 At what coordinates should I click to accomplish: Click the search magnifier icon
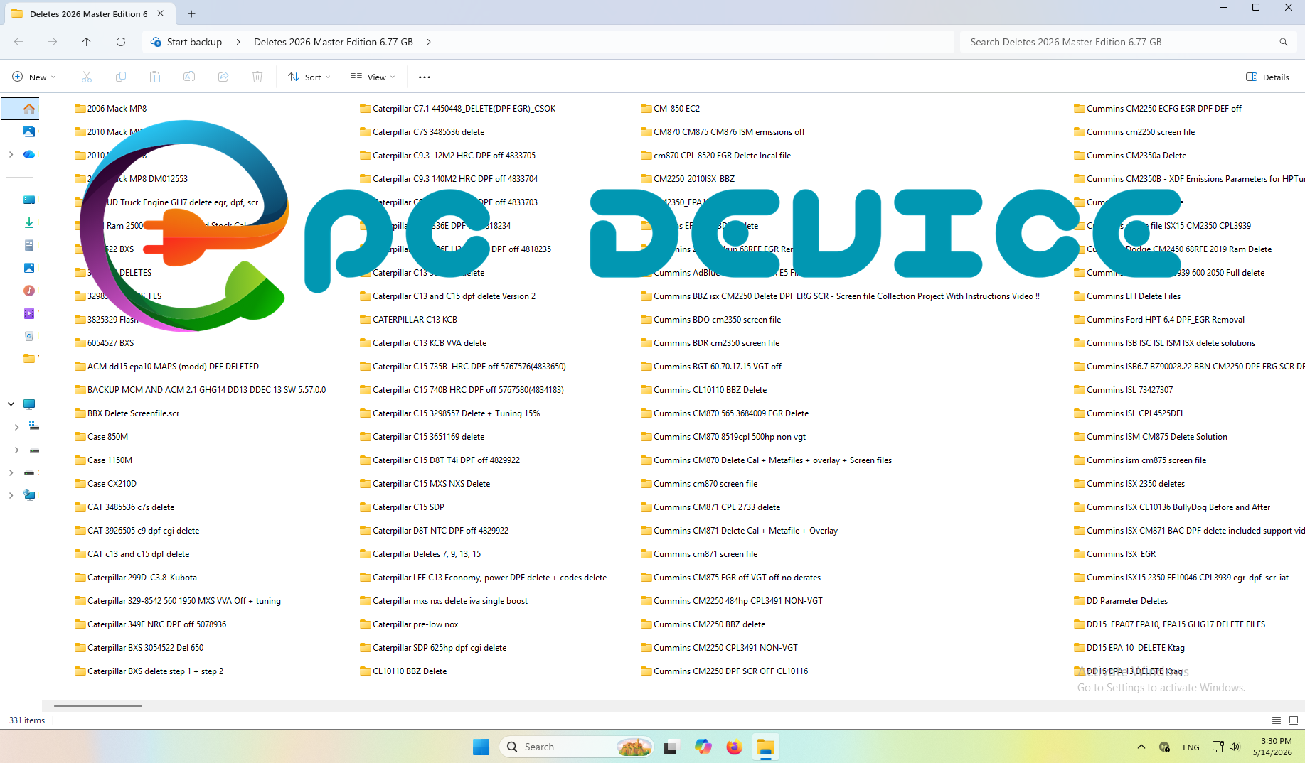(x=1284, y=42)
